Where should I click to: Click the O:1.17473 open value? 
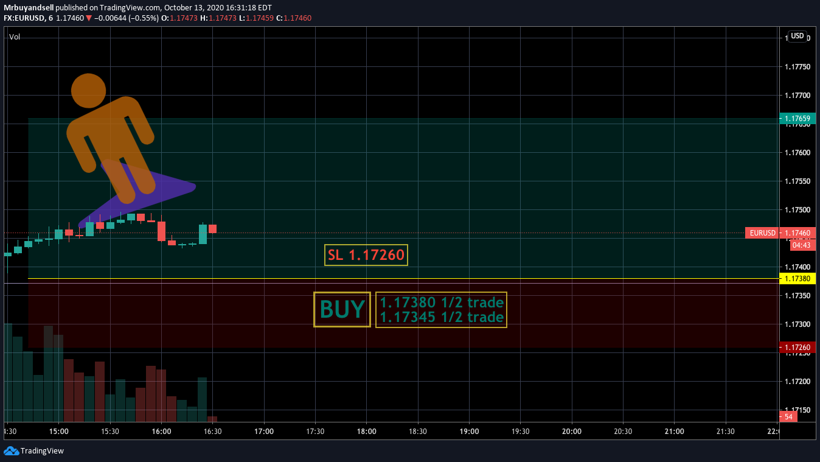click(x=179, y=18)
